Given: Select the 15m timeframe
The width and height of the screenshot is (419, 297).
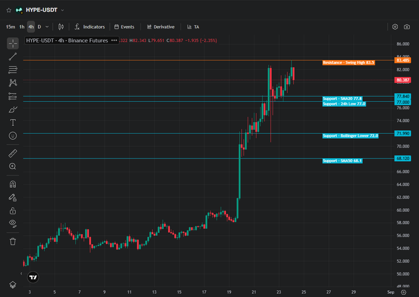Looking at the screenshot, I should tap(10, 27).
